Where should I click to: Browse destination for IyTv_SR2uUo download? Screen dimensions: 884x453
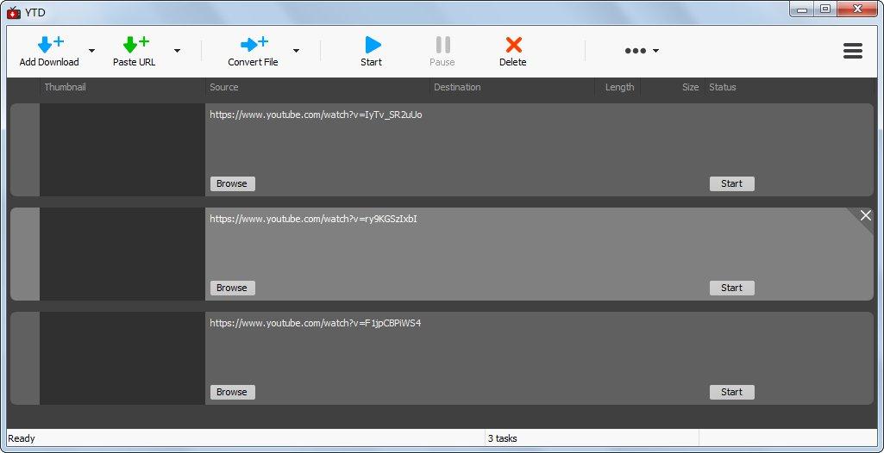point(232,183)
